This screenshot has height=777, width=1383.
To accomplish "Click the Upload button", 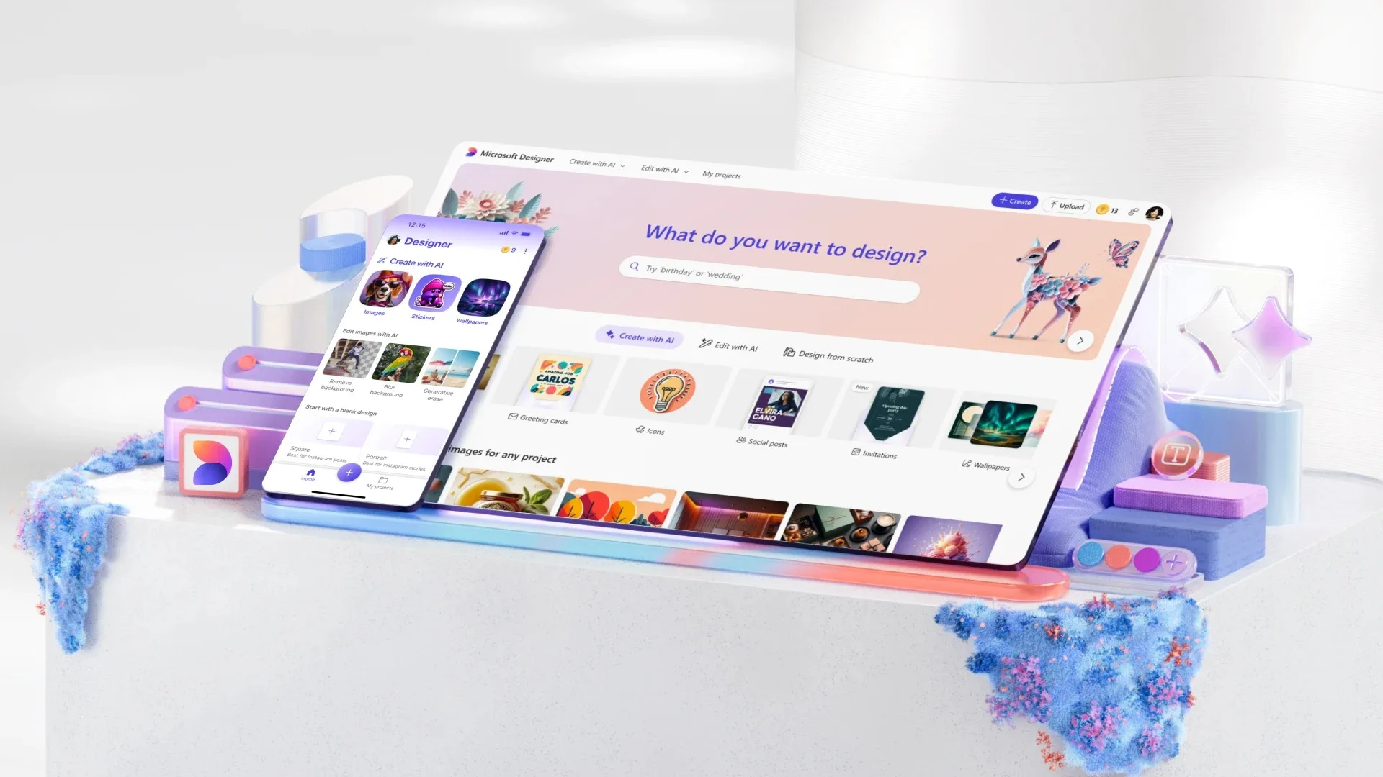I will [1067, 202].
